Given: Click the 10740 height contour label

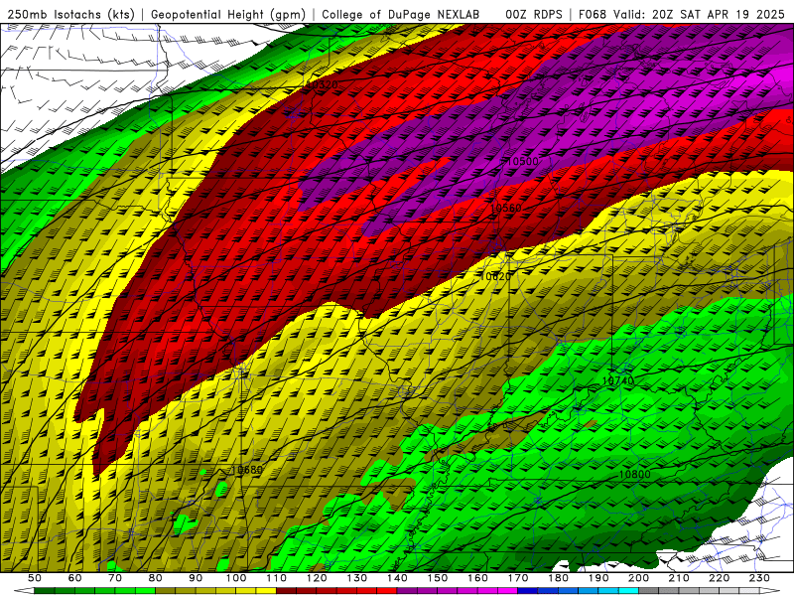Looking at the screenshot, I should [x=617, y=380].
